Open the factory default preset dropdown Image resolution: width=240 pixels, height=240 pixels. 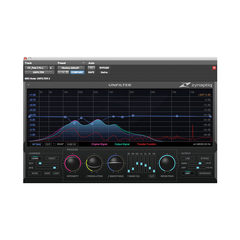71,68
